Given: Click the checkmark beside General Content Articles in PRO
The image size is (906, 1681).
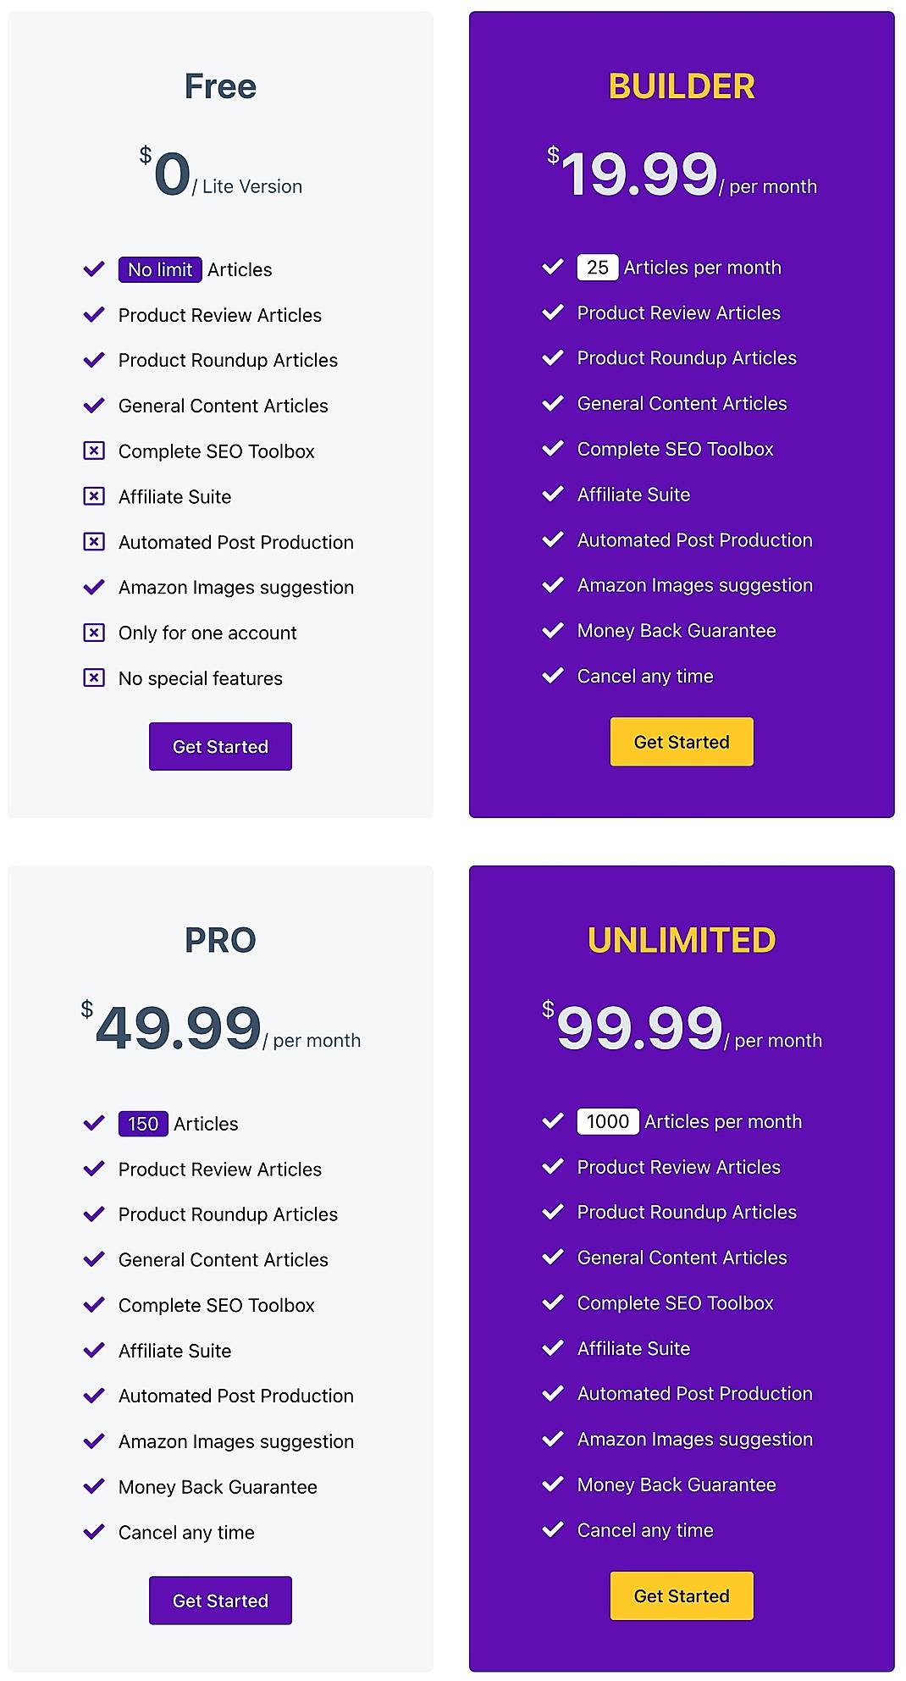Looking at the screenshot, I should [x=93, y=1259].
